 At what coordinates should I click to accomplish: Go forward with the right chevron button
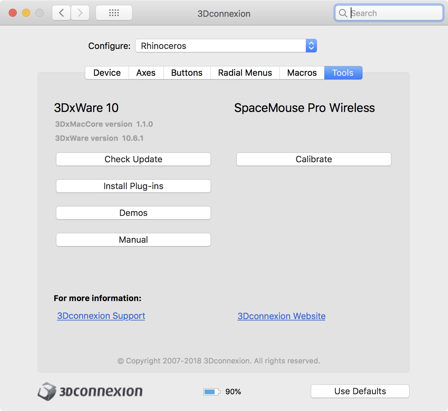point(80,13)
